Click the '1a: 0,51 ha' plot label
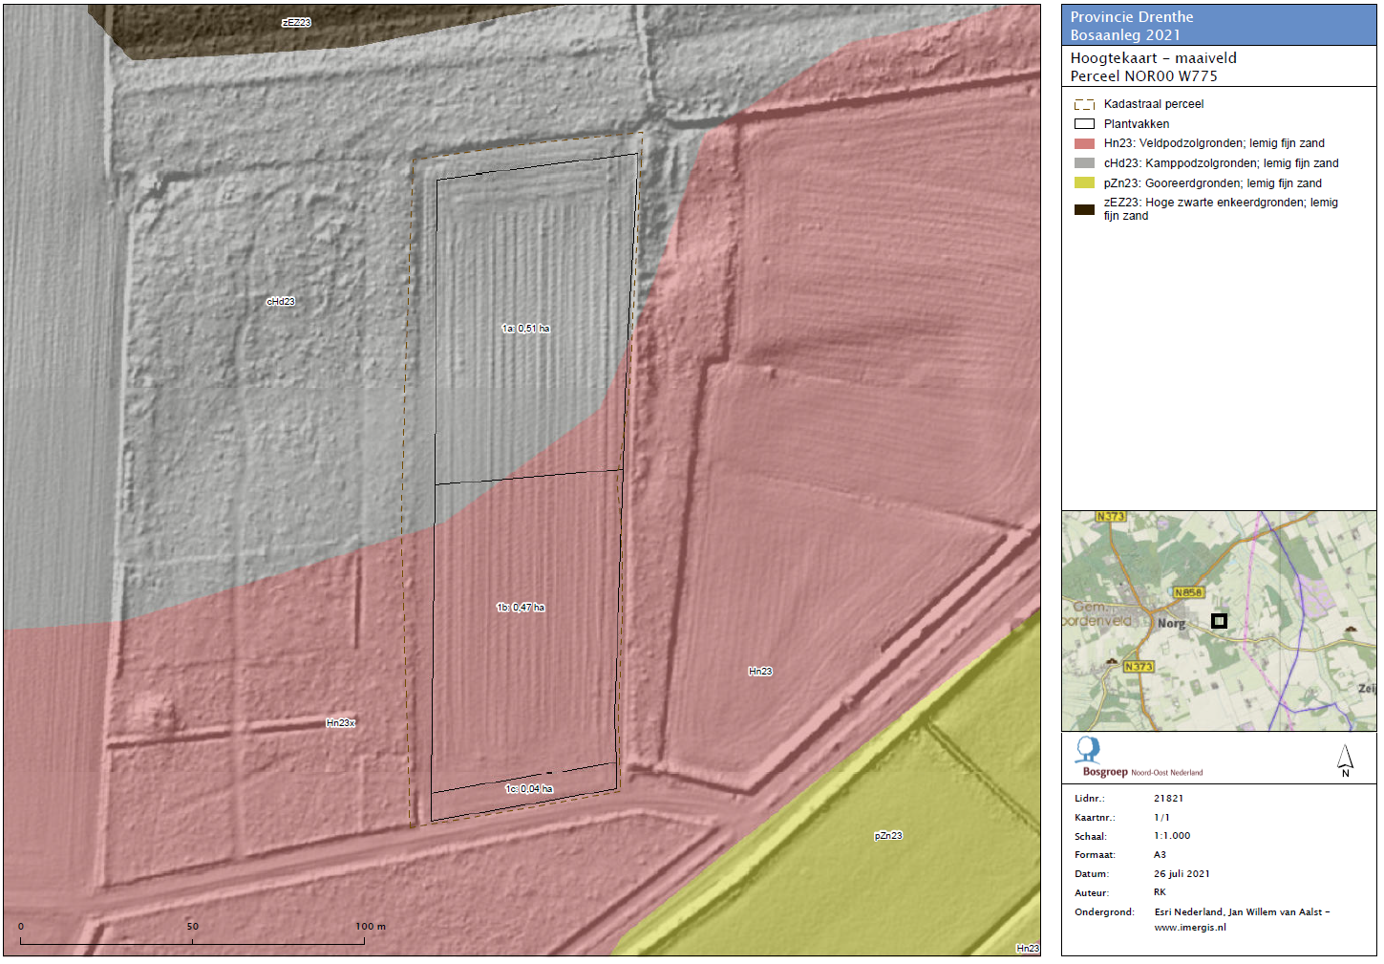This screenshot has width=1384, height=964. [x=526, y=329]
